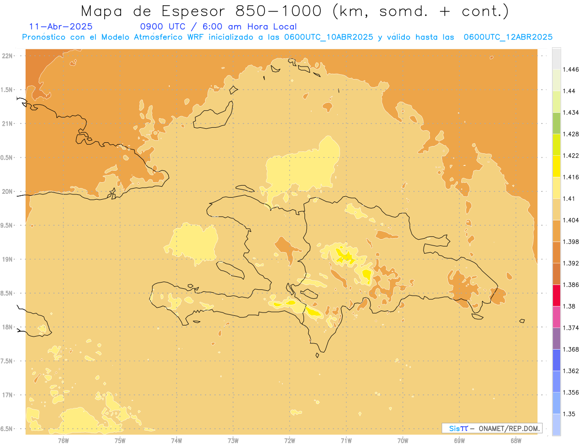
Task: Pick the blue legend swatch between 1.362 and 1.368
Action: pos(556,360)
